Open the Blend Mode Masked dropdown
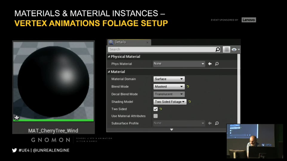The image size is (287, 161). [169, 86]
